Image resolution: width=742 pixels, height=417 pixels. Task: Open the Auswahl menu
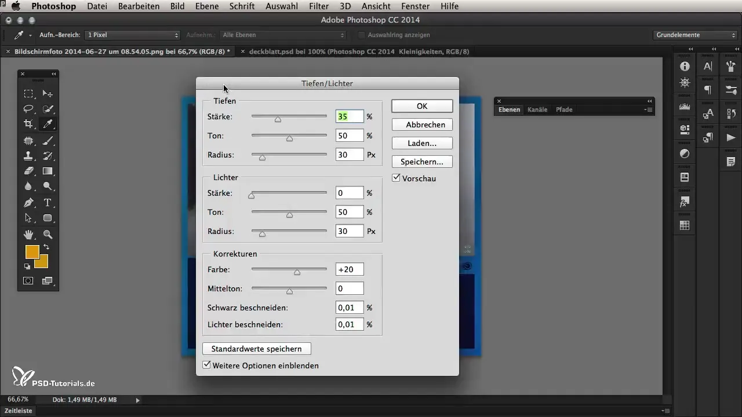coord(282,6)
